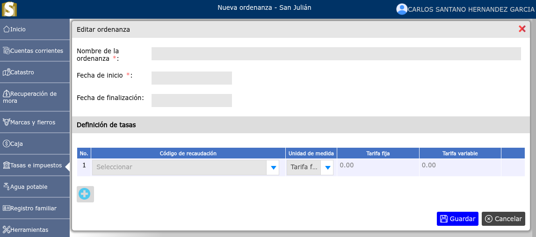Go to Registro familiar module
536x237 pixels.
click(35, 208)
